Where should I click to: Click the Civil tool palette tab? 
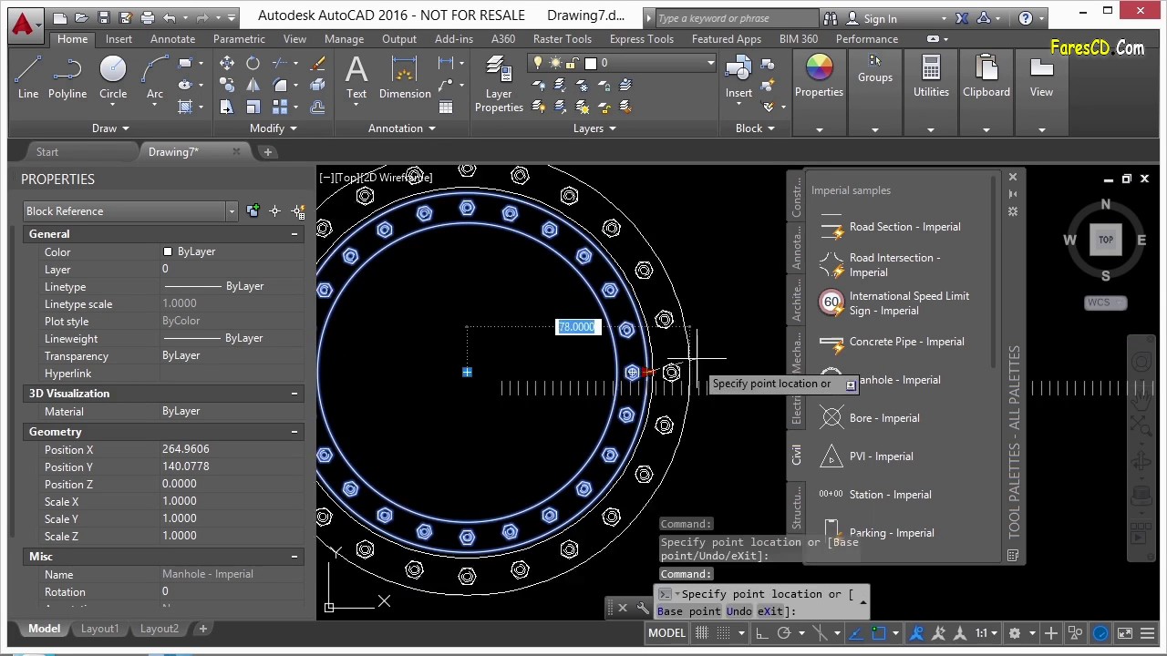tap(796, 456)
